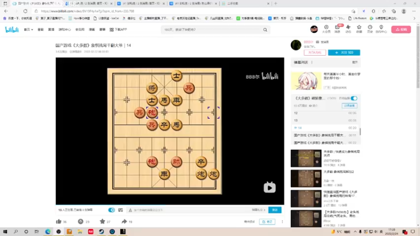Open the anime girl advertisement thumbnail
The width and height of the screenshot is (420, 236).
[x=306, y=81]
